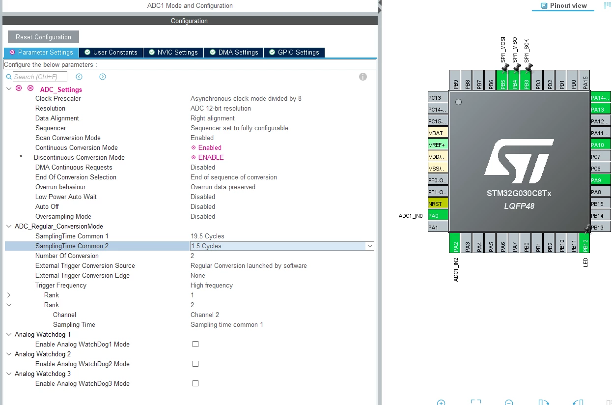Click the Search (Ctrl+F) input field
This screenshot has width=612, height=405.
pyautogui.click(x=40, y=77)
